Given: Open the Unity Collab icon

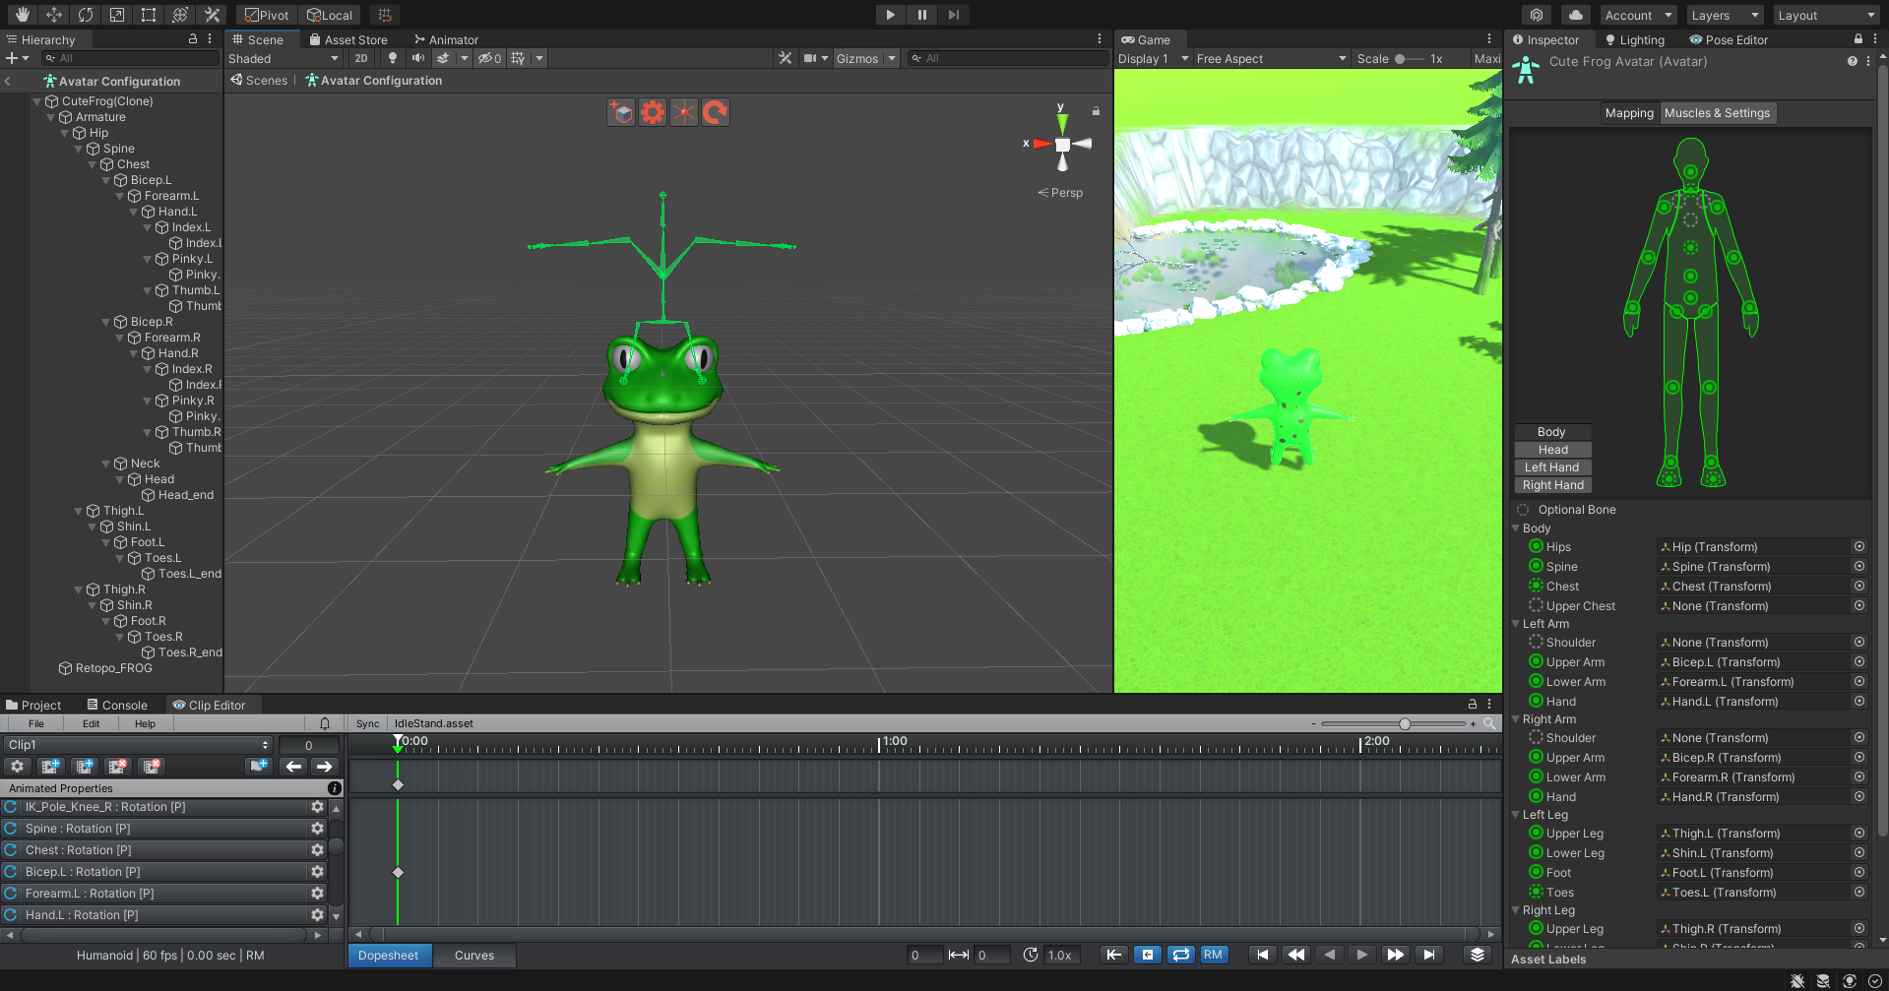Looking at the screenshot, I should (x=1537, y=15).
